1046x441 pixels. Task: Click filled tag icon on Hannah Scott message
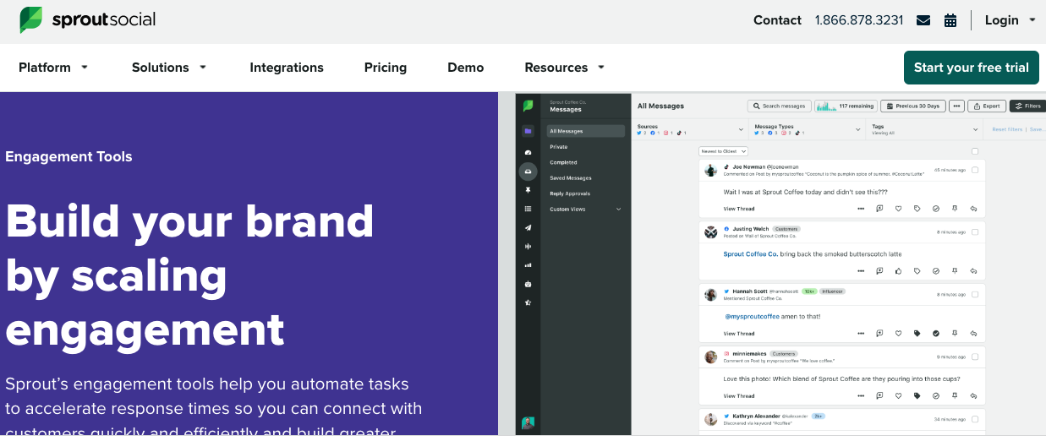(x=917, y=334)
